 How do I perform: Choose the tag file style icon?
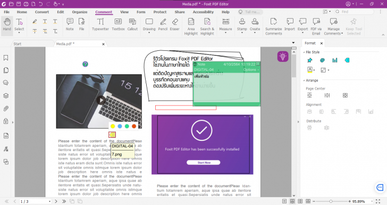point(347,60)
